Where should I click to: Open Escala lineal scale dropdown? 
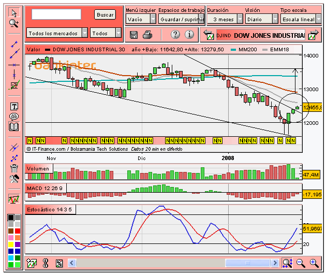point(301,19)
